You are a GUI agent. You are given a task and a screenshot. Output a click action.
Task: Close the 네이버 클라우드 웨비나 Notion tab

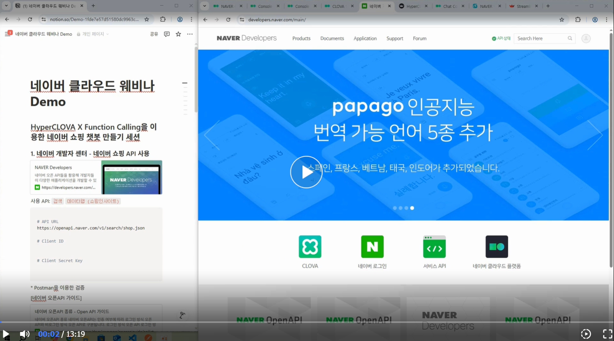pyautogui.click(x=81, y=6)
